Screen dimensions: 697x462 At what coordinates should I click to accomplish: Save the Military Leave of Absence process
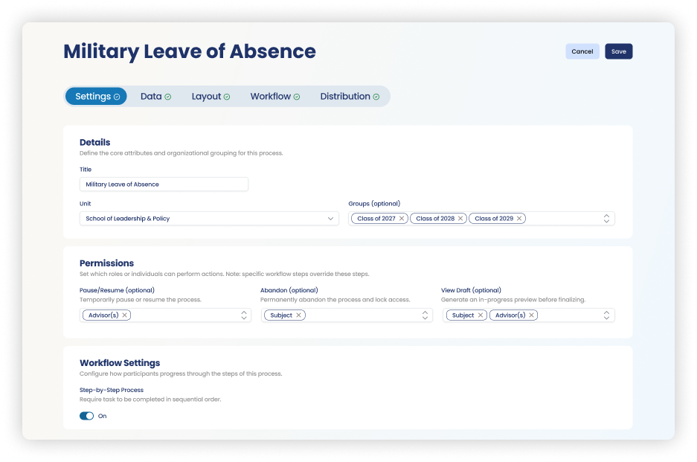618,51
